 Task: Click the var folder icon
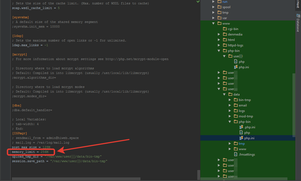coord(219,18)
